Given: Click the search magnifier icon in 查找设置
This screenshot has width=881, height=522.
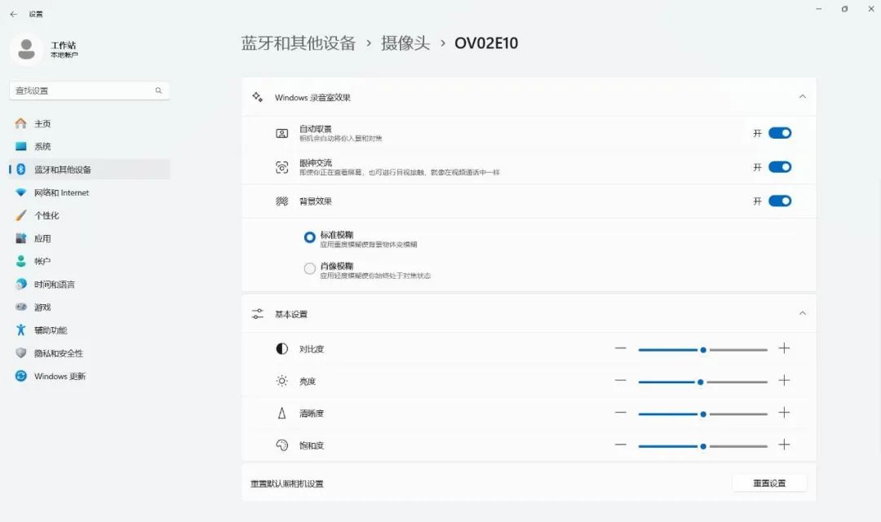Looking at the screenshot, I should 158,91.
